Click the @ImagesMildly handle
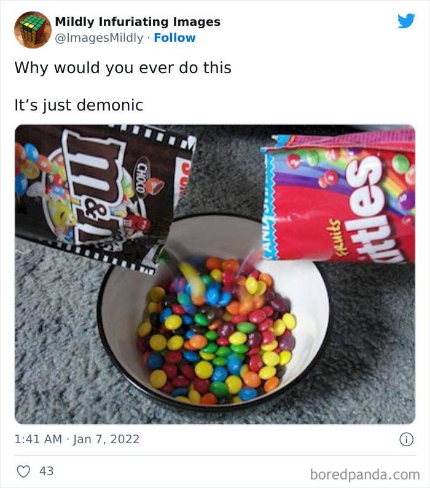 (98, 38)
